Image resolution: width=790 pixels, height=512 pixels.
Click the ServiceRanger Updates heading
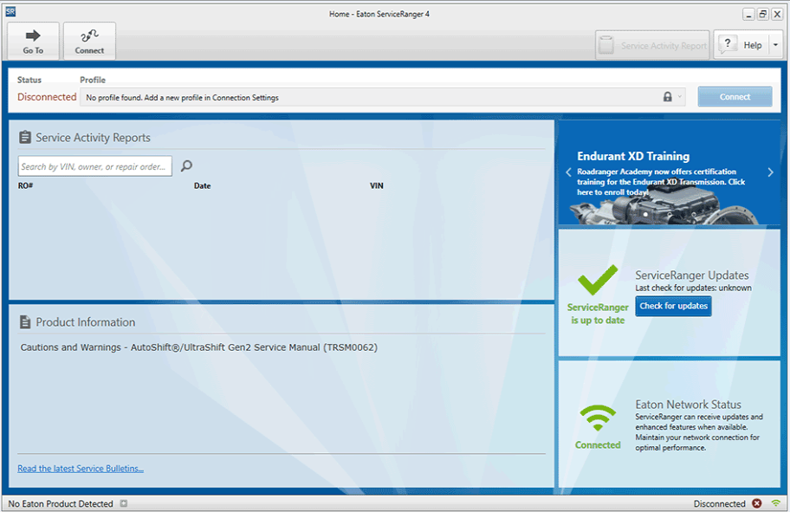click(x=692, y=275)
